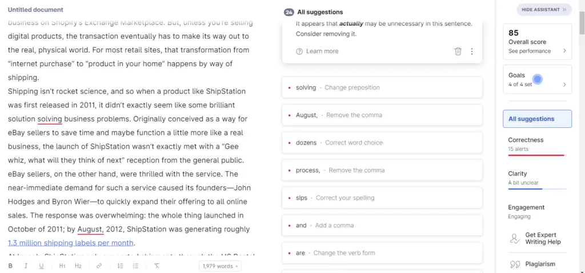Create a bulleted list
This screenshot has height=273, width=585.
[x=135, y=266]
